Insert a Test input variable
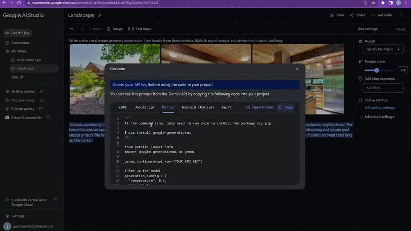 tap(139, 29)
